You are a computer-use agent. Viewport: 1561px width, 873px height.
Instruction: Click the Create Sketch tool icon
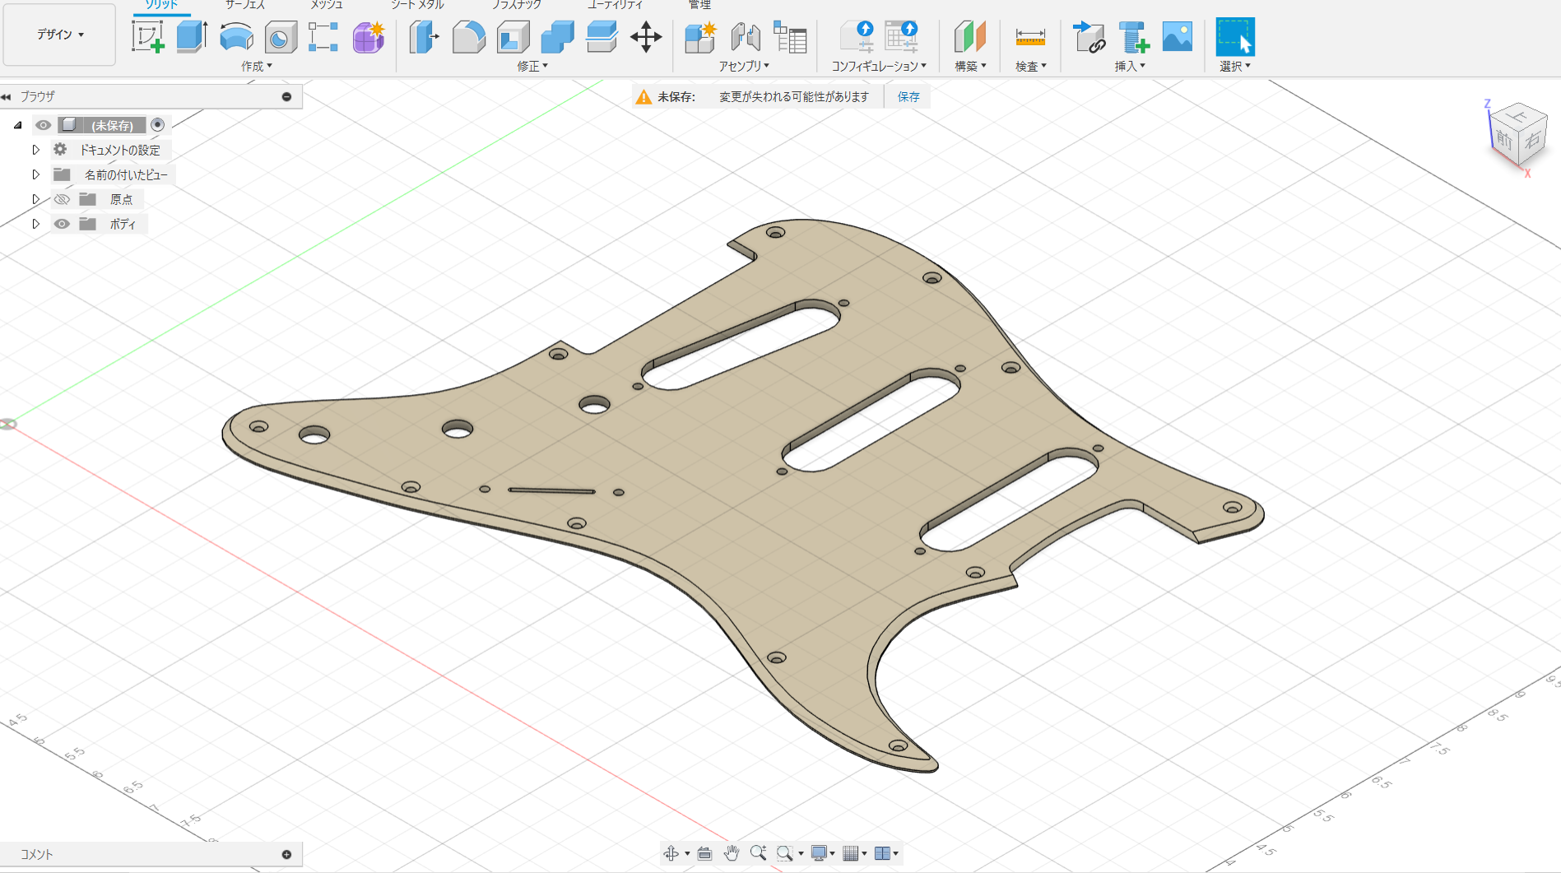point(148,37)
